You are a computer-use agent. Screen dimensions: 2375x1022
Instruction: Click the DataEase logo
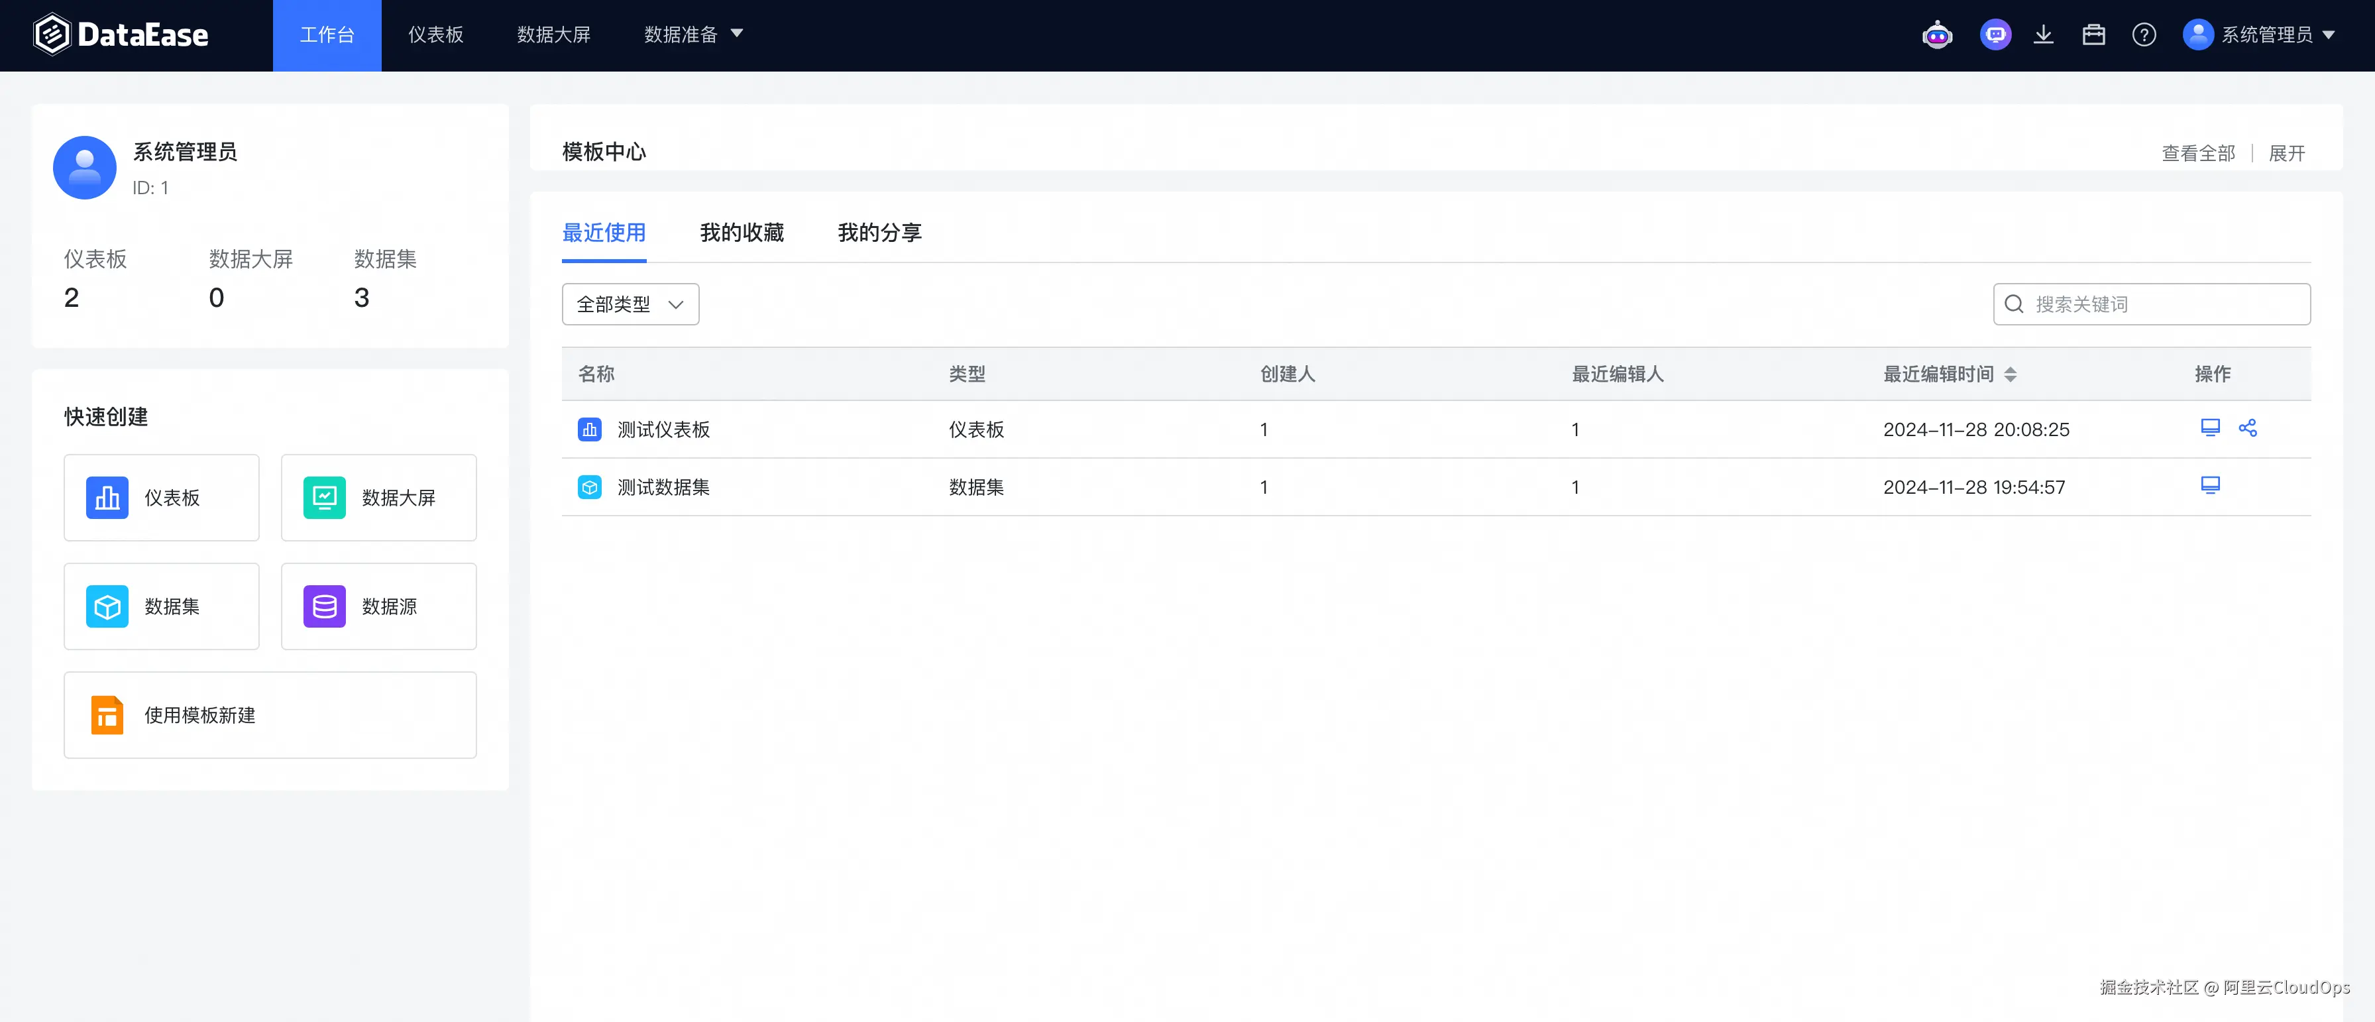coord(121,35)
